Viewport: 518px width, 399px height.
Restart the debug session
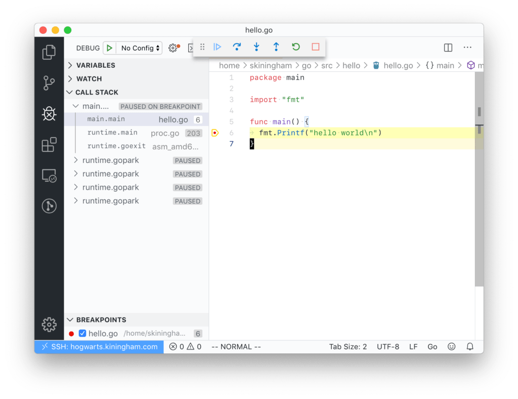[x=295, y=47]
